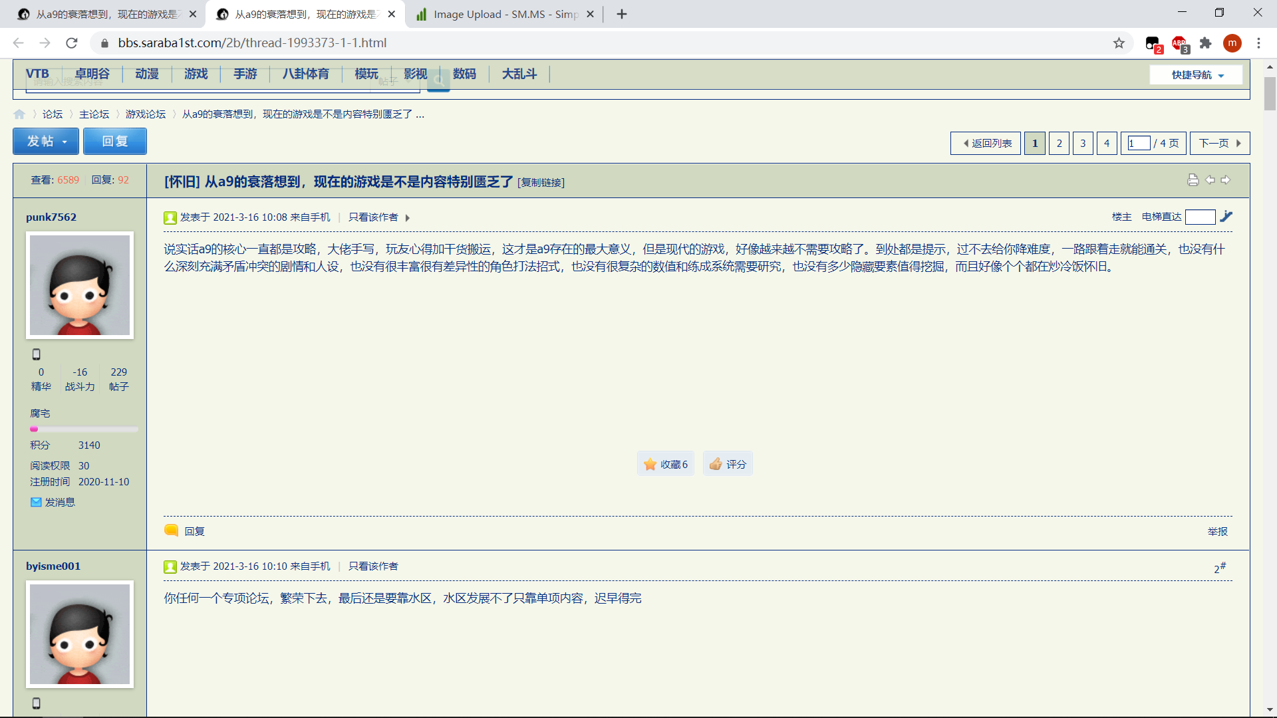Screen dimensions: 1277x718
Task: Click punk7562 avatar thumbnail
Action: click(80, 285)
